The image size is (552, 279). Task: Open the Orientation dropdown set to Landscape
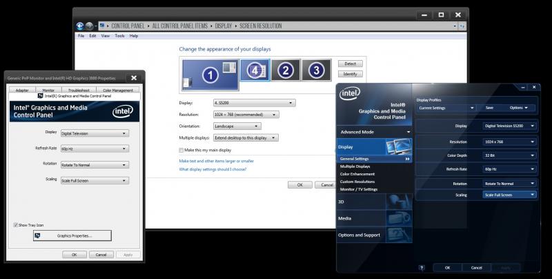click(x=237, y=126)
